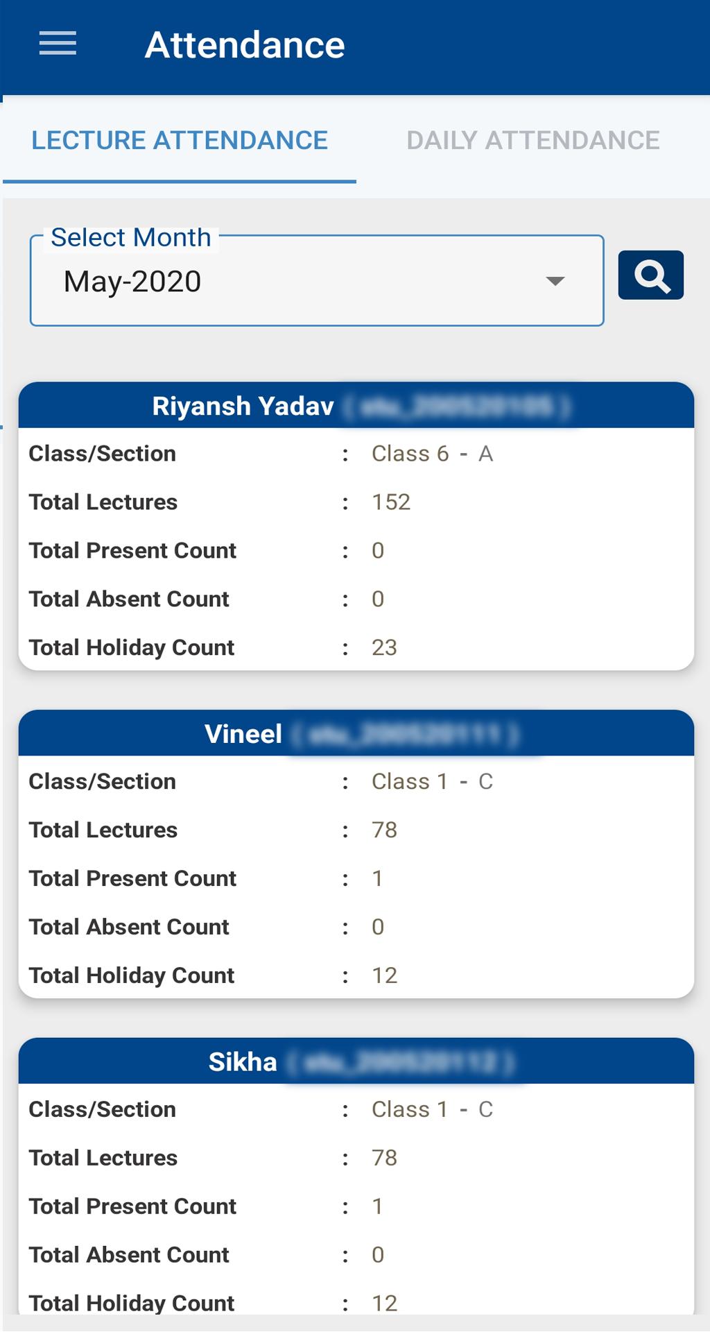Tap Sikha's Class/Section label
The width and height of the screenshot is (710, 1332).
coord(102,1109)
